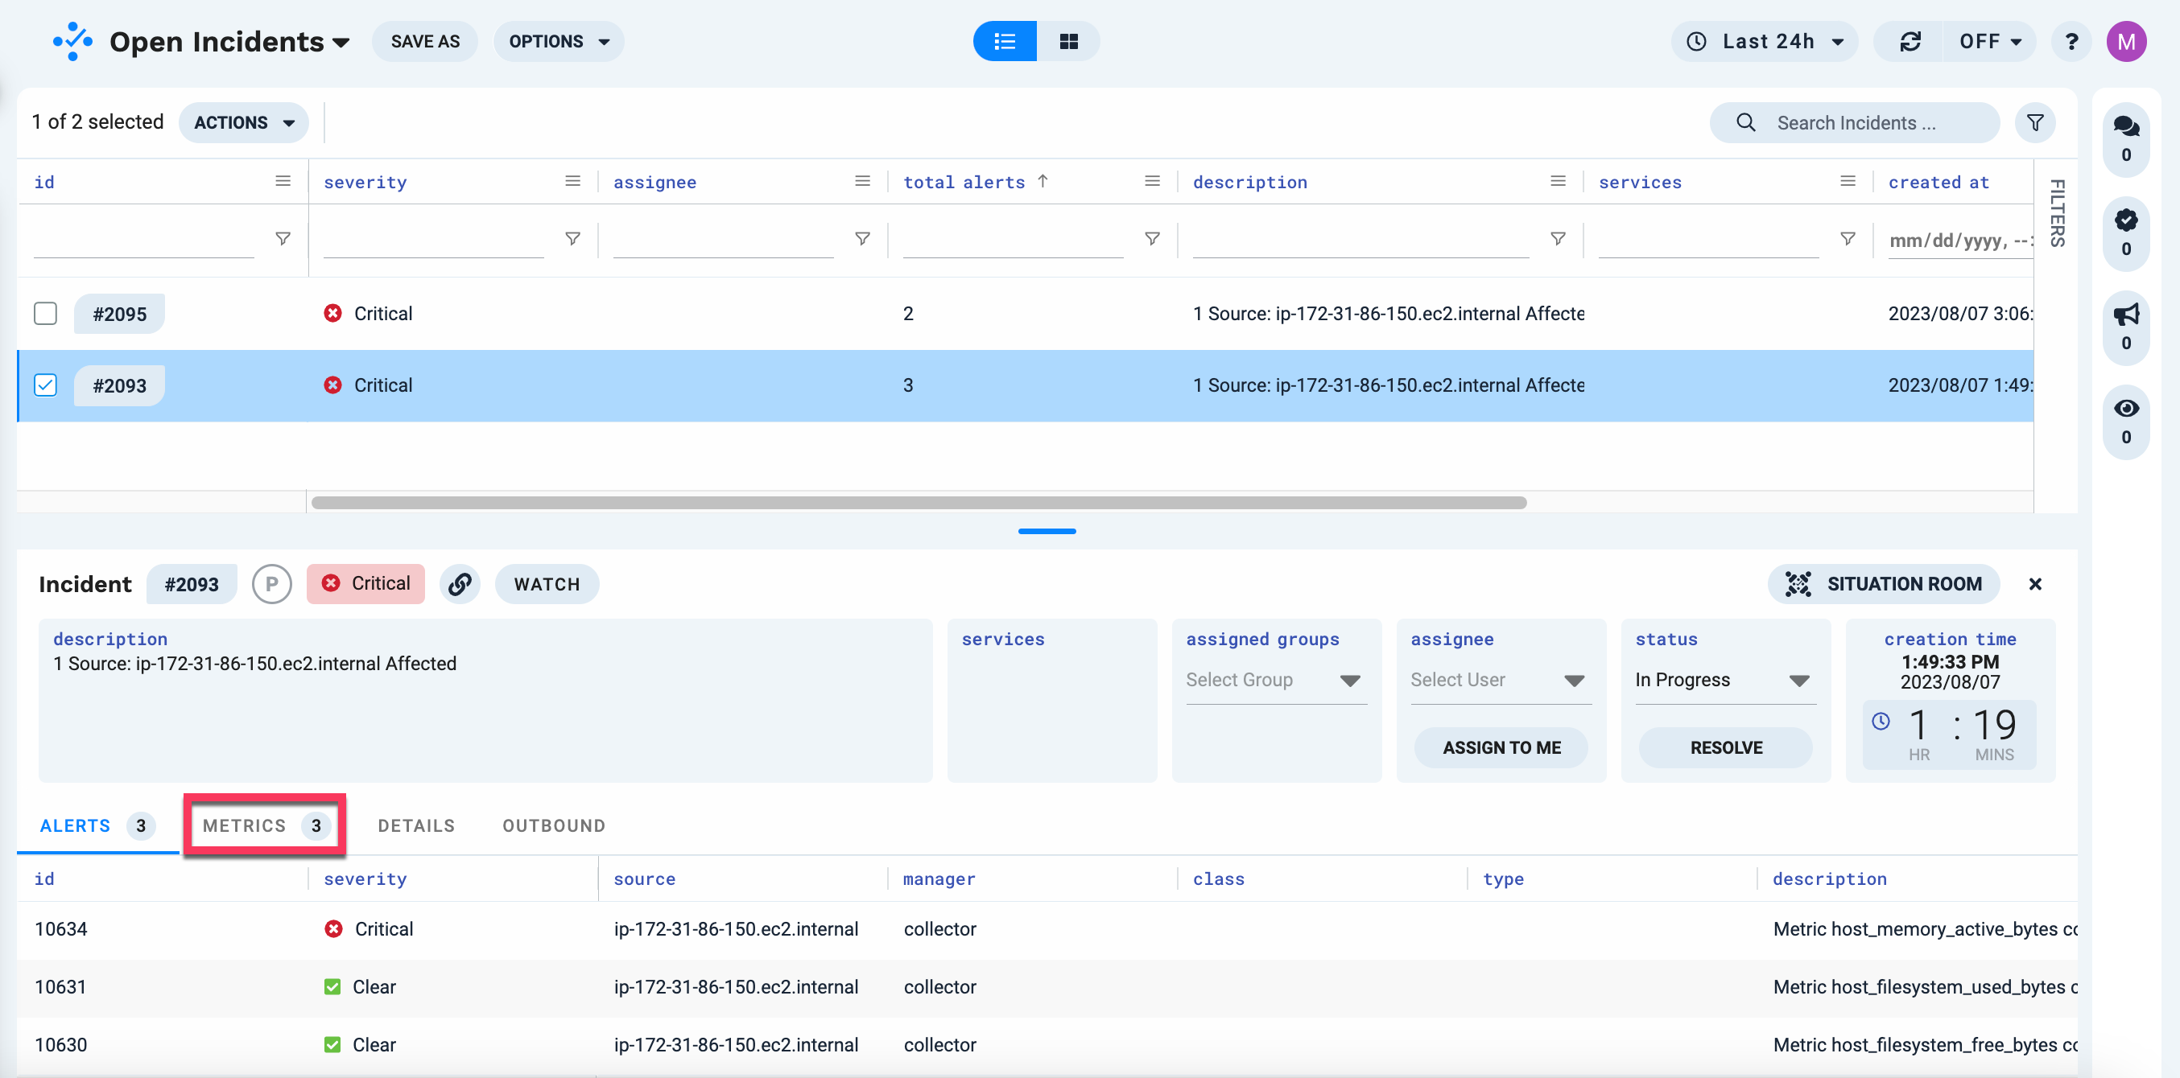Switch to card grid view
This screenshot has width=2180, height=1078.
(x=1069, y=40)
